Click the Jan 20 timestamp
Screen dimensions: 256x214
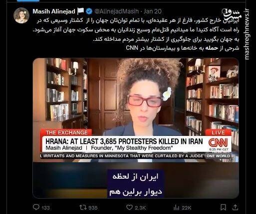tap(153, 11)
